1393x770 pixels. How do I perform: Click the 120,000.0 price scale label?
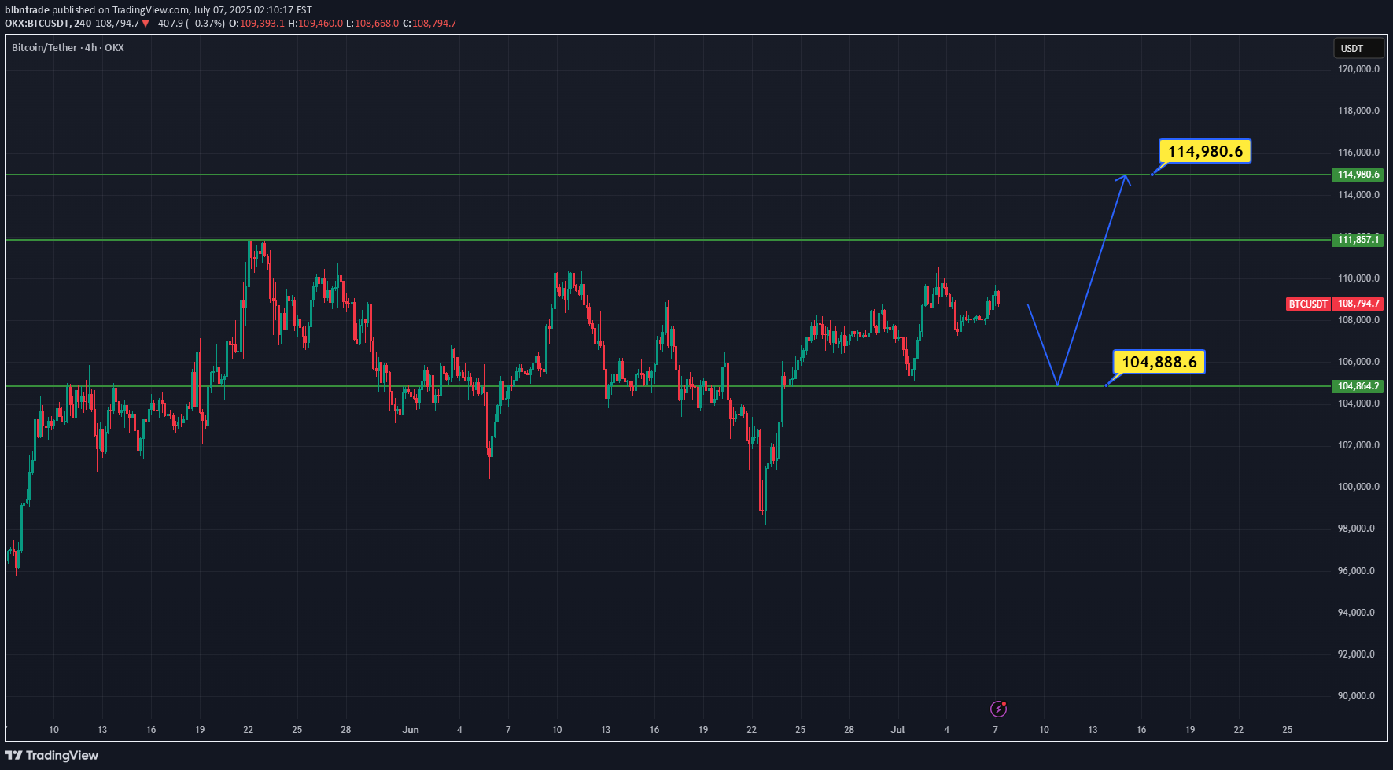(1358, 69)
